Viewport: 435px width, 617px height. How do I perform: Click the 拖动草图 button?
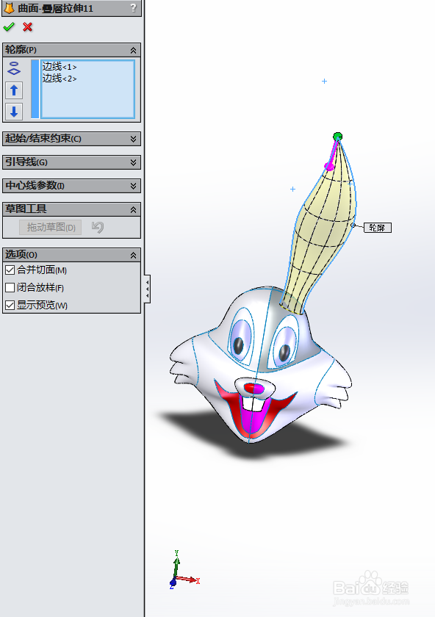pos(51,227)
